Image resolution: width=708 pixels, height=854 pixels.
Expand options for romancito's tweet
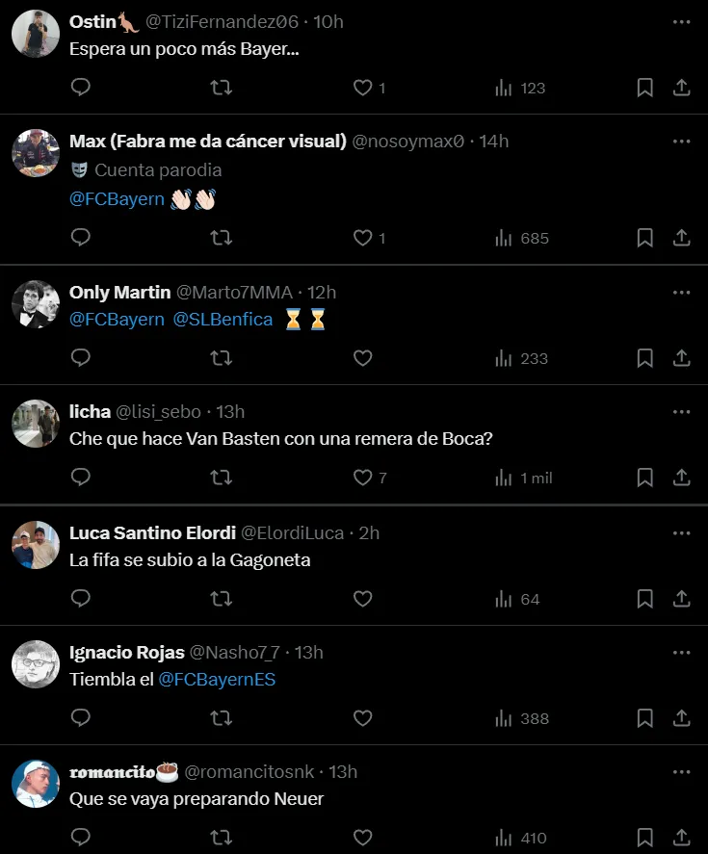point(681,771)
